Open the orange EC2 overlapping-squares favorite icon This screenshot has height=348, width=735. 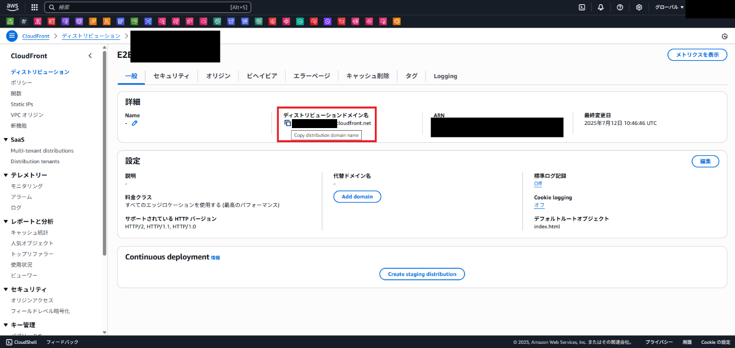[x=93, y=22]
